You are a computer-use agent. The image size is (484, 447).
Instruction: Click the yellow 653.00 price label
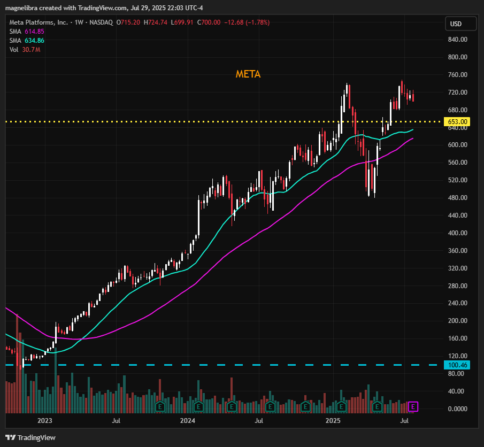click(x=457, y=121)
